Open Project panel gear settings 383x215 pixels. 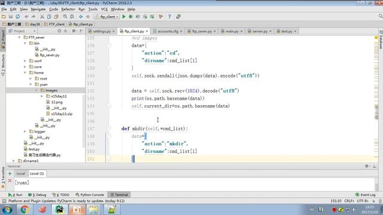coord(74,31)
